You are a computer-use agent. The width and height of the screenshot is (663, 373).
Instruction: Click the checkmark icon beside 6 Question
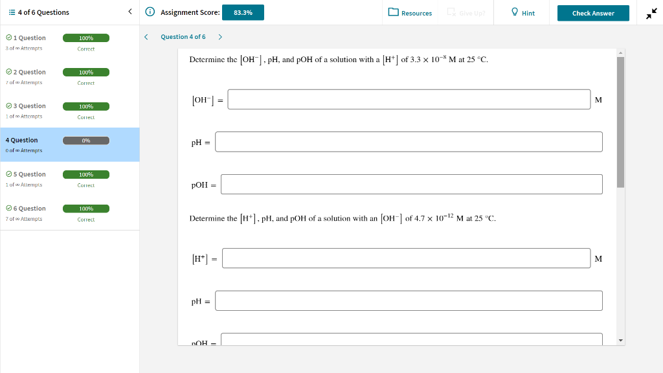click(8, 208)
